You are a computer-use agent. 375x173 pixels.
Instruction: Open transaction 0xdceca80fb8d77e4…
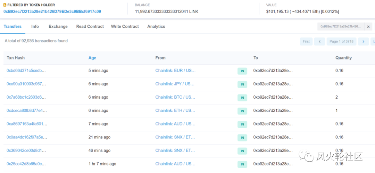[27, 111]
